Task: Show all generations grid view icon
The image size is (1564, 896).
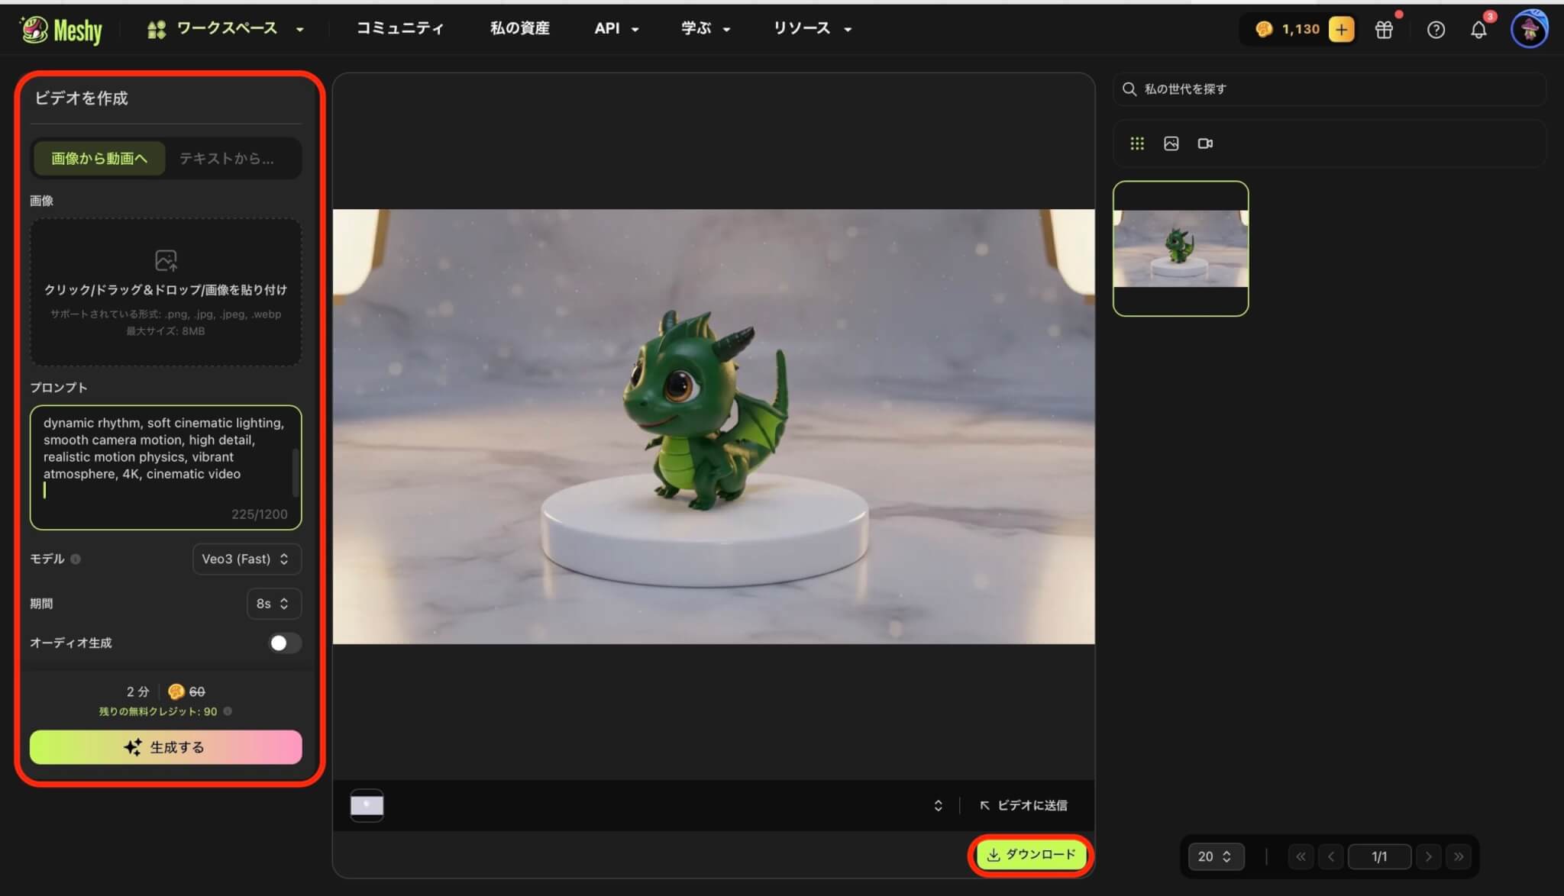Action: (x=1137, y=143)
